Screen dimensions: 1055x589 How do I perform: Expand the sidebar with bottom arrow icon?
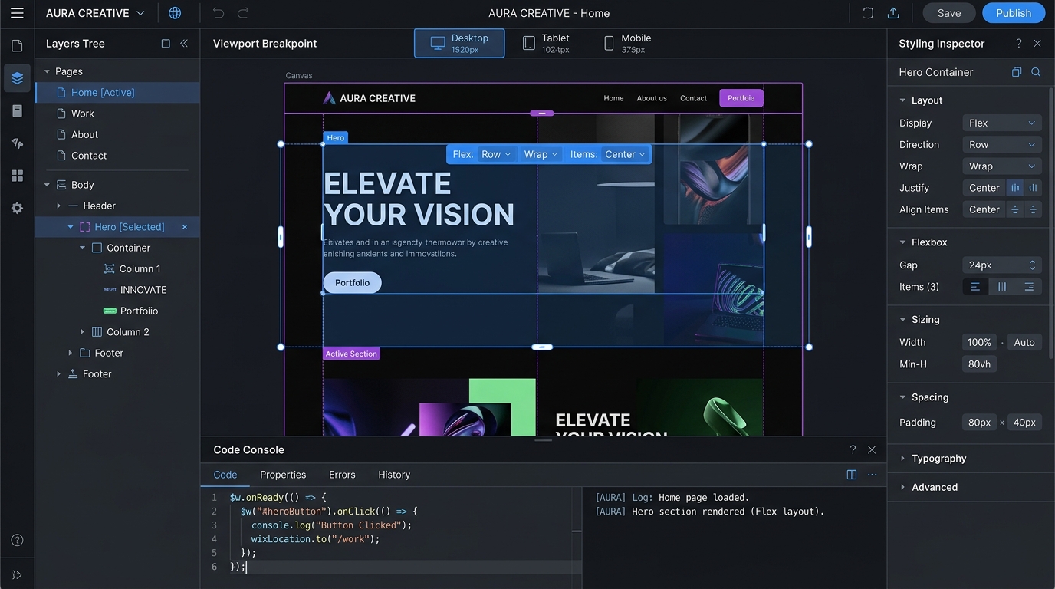click(x=17, y=574)
